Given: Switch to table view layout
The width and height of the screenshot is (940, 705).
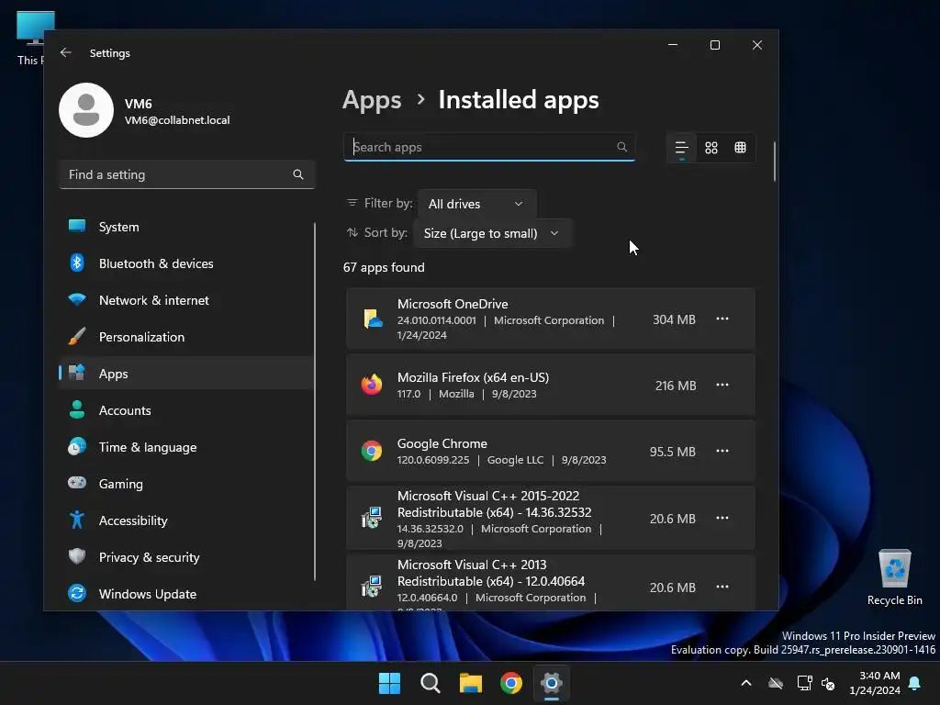Looking at the screenshot, I should 741,148.
